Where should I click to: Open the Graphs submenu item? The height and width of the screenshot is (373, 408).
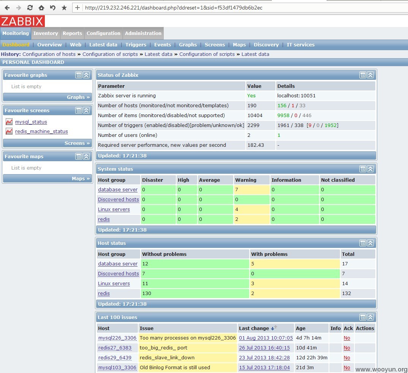pos(188,44)
